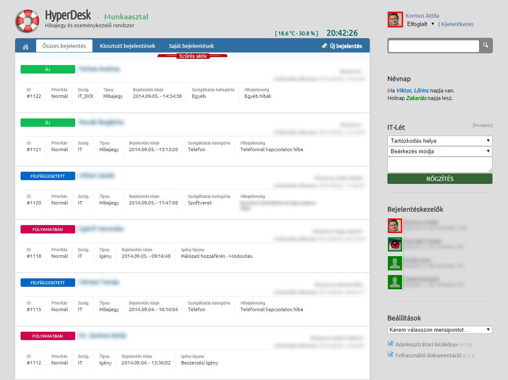
Task: Switch to Kiosztott bejelentések tab
Action: (x=127, y=46)
